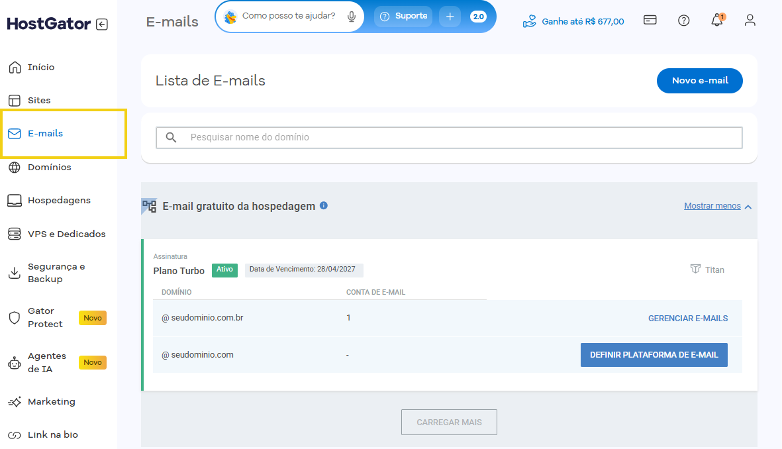Click the Data de Vencimento: 28/04/2027 tag
The width and height of the screenshot is (782, 449).
pos(304,270)
